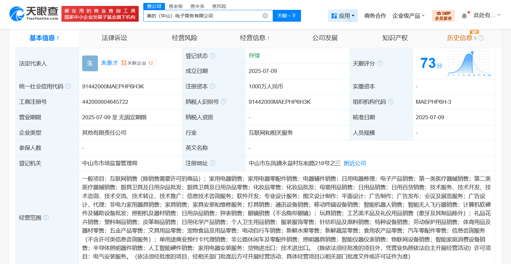Switch to the 法律诉讼 tab
The width and height of the screenshot is (511, 264).
(x=114, y=38)
